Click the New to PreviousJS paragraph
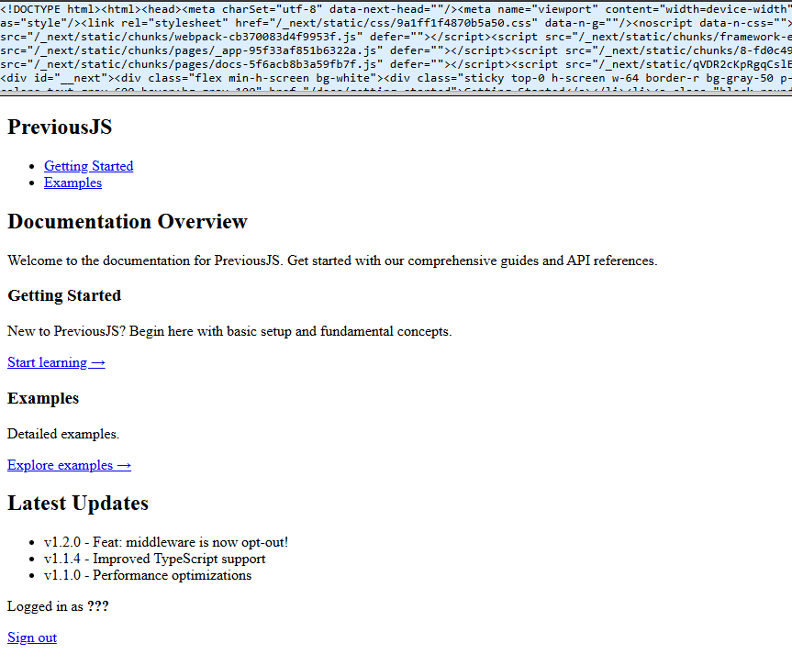The width and height of the screenshot is (792, 665). pyautogui.click(x=229, y=331)
